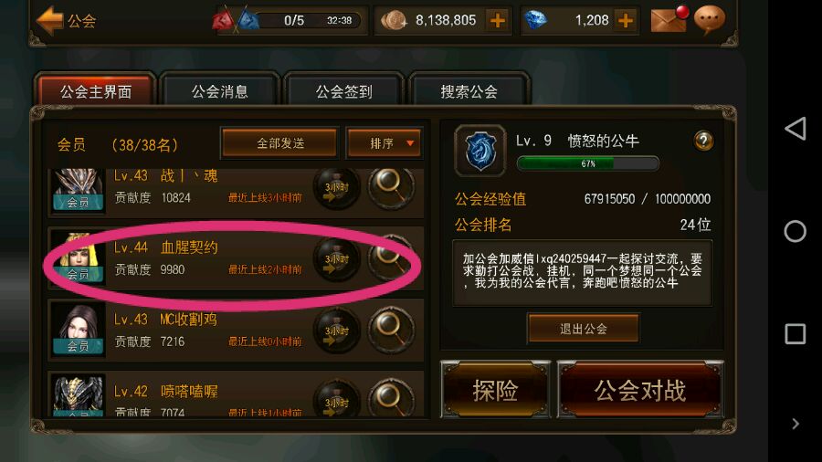The width and height of the screenshot is (822, 462).
Task: Send the 3小时 gift to 血腥契约
Action: click(x=336, y=259)
